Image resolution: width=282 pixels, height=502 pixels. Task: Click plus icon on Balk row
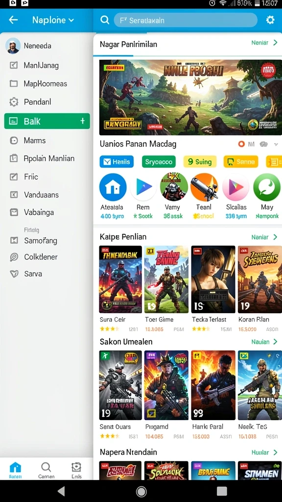(82, 121)
